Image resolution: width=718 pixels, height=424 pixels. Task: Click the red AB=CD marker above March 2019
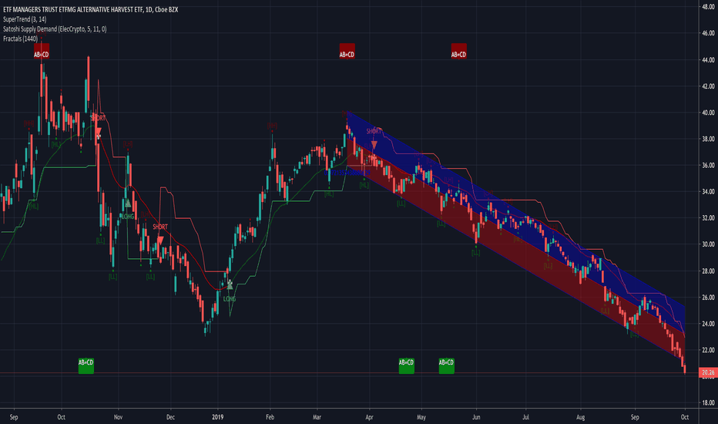point(347,52)
